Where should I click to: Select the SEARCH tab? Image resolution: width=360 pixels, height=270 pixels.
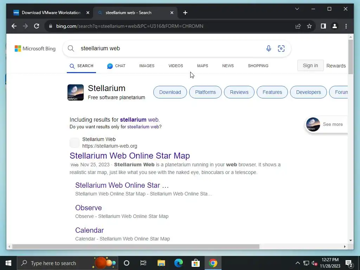point(82,66)
